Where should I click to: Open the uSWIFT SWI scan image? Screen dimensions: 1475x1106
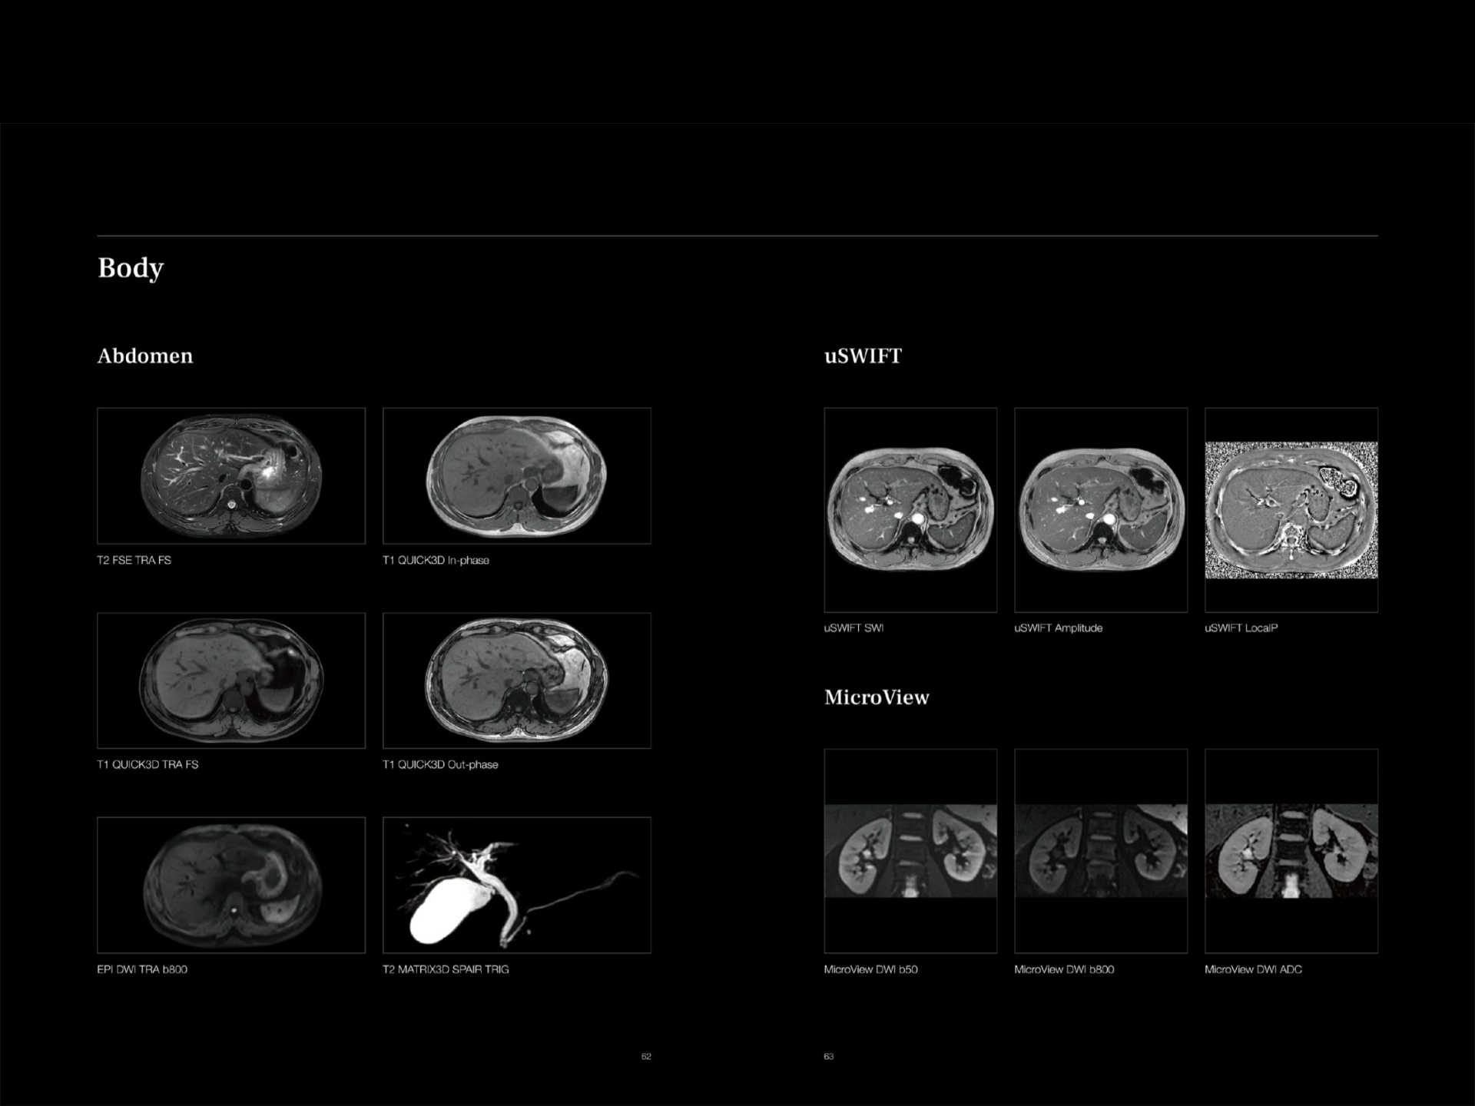(910, 508)
